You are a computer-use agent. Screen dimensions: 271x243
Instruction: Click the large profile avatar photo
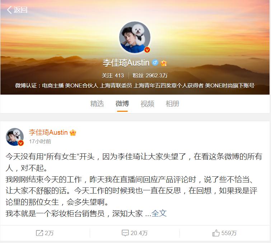pos(135,37)
